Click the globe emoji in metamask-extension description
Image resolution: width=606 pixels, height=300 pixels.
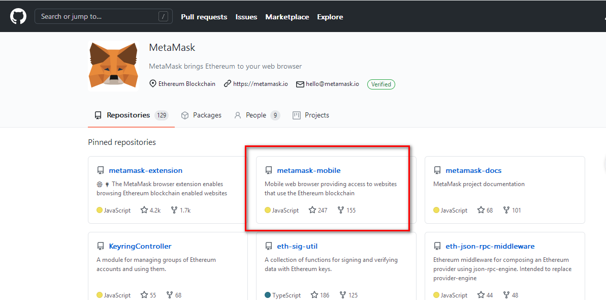point(100,184)
